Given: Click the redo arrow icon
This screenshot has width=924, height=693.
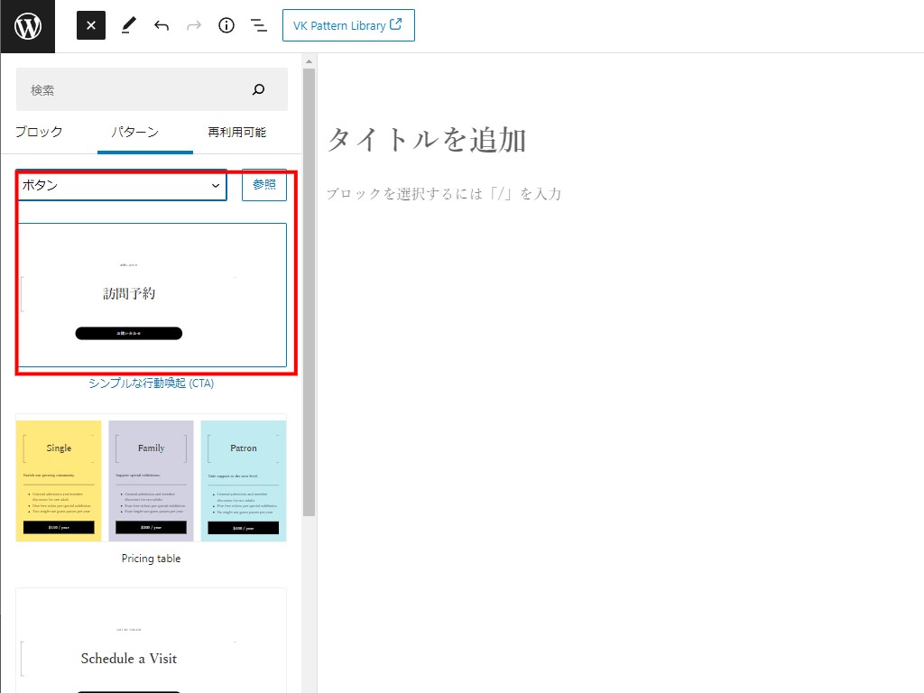Looking at the screenshot, I should 194,25.
